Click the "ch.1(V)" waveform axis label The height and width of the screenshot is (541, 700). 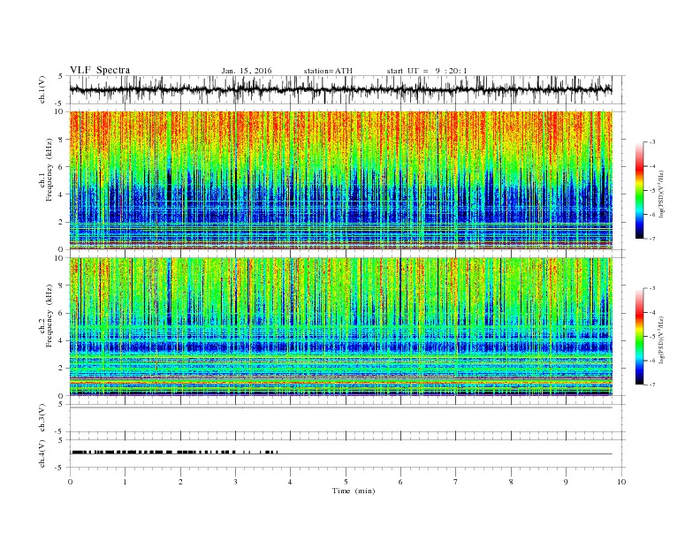pos(42,89)
